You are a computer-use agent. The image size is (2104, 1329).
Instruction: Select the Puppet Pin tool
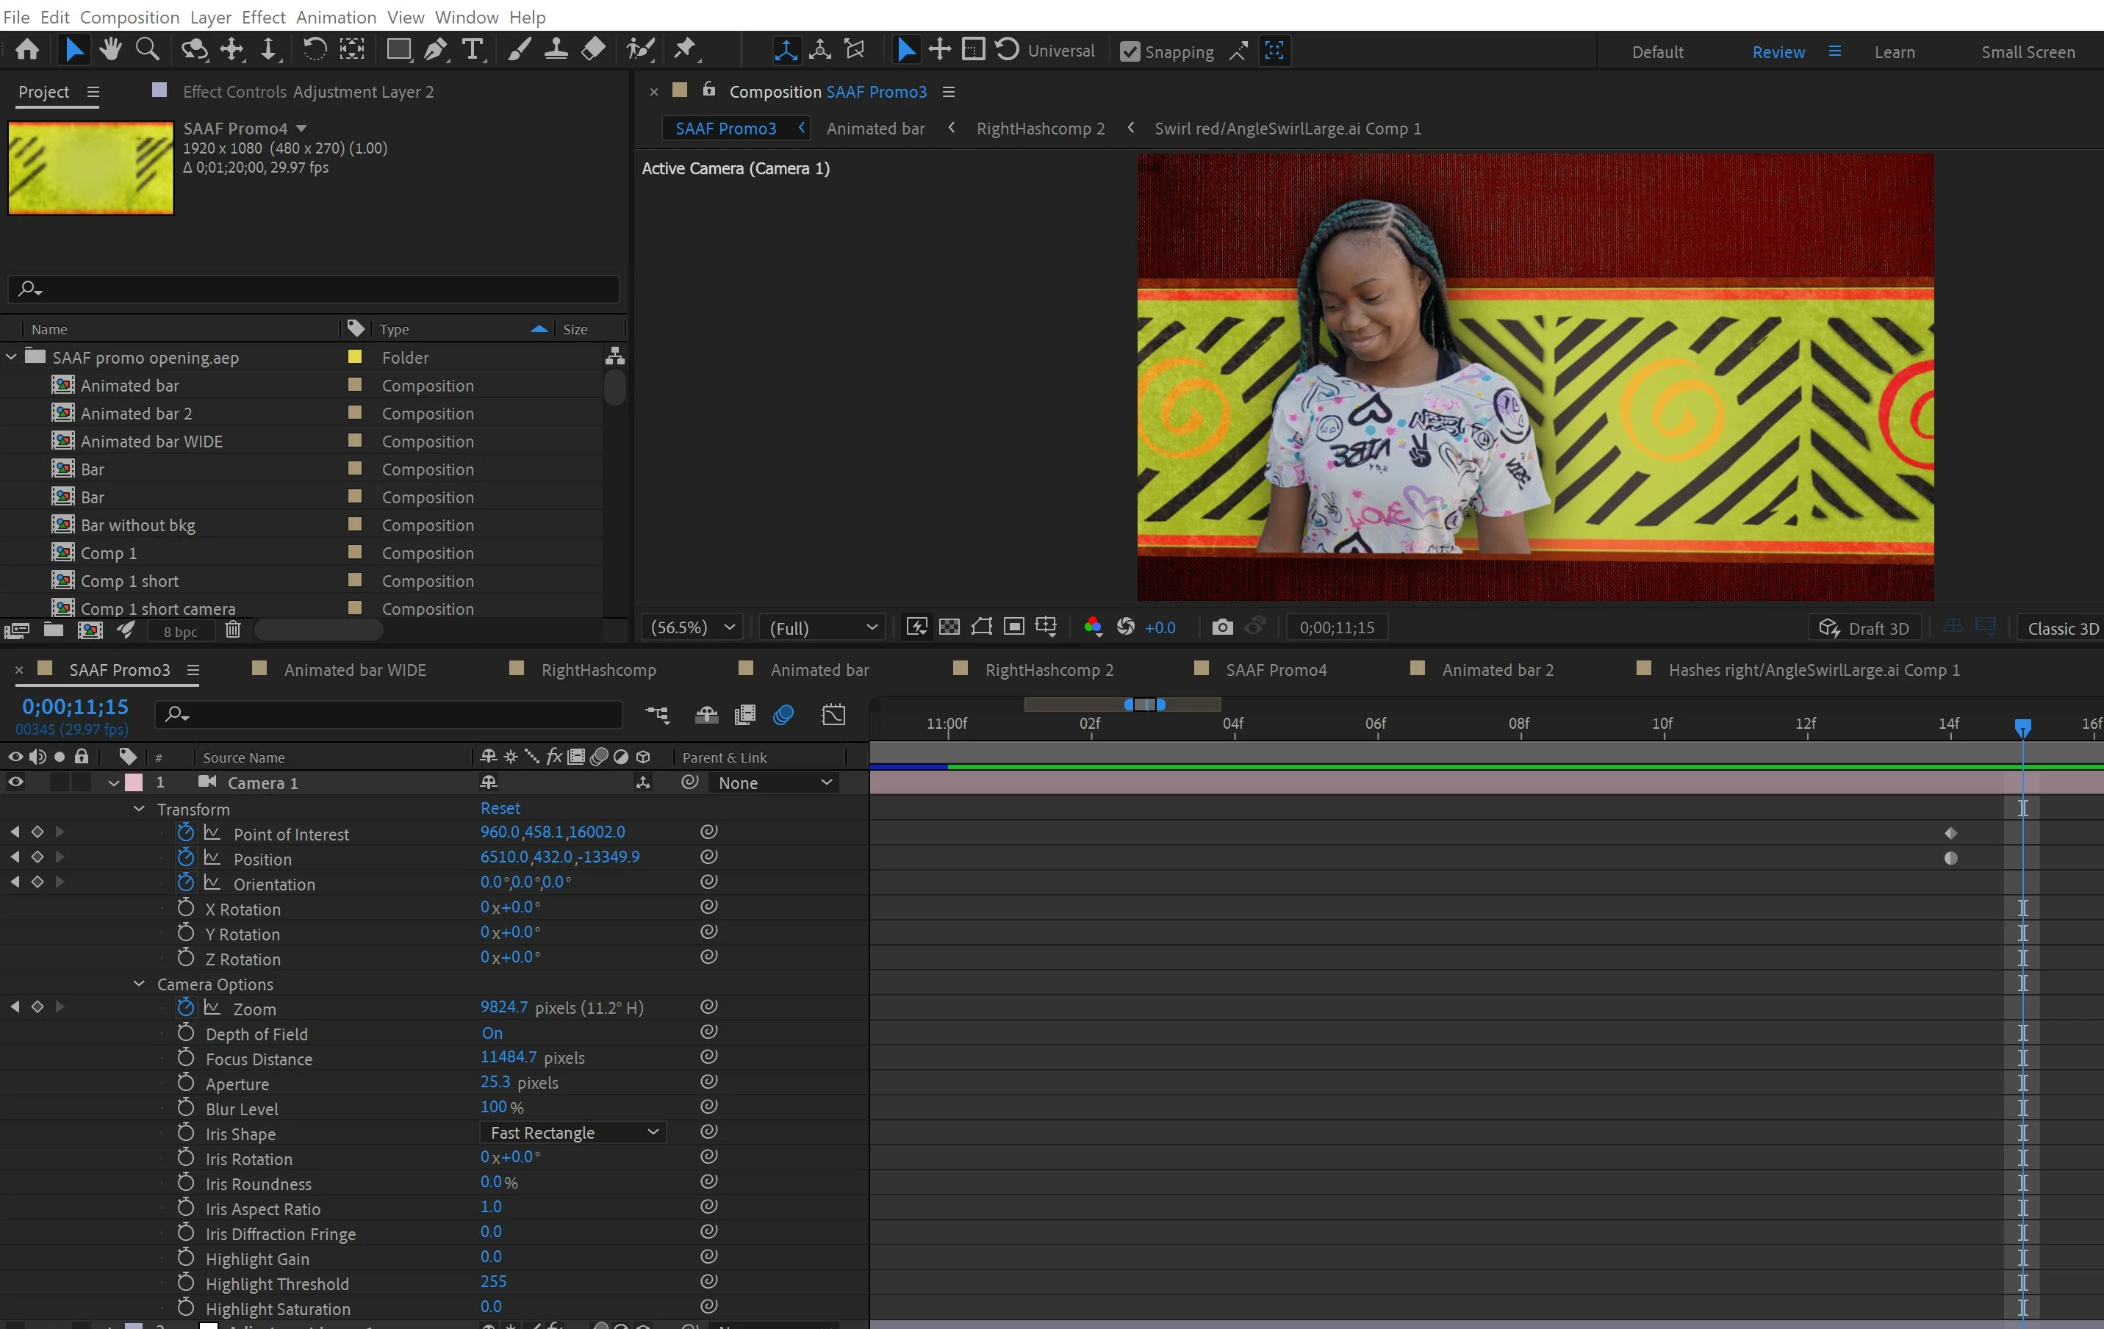click(x=685, y=50)
